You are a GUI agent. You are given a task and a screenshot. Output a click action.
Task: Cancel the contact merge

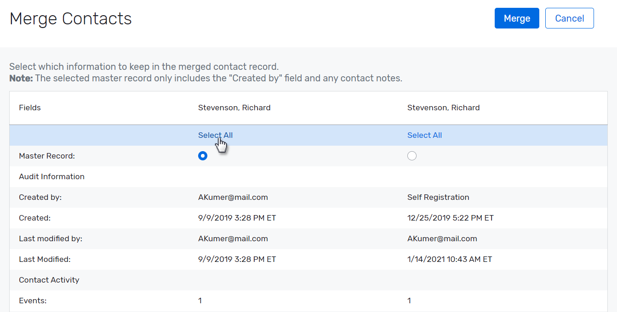coord(569,18)
